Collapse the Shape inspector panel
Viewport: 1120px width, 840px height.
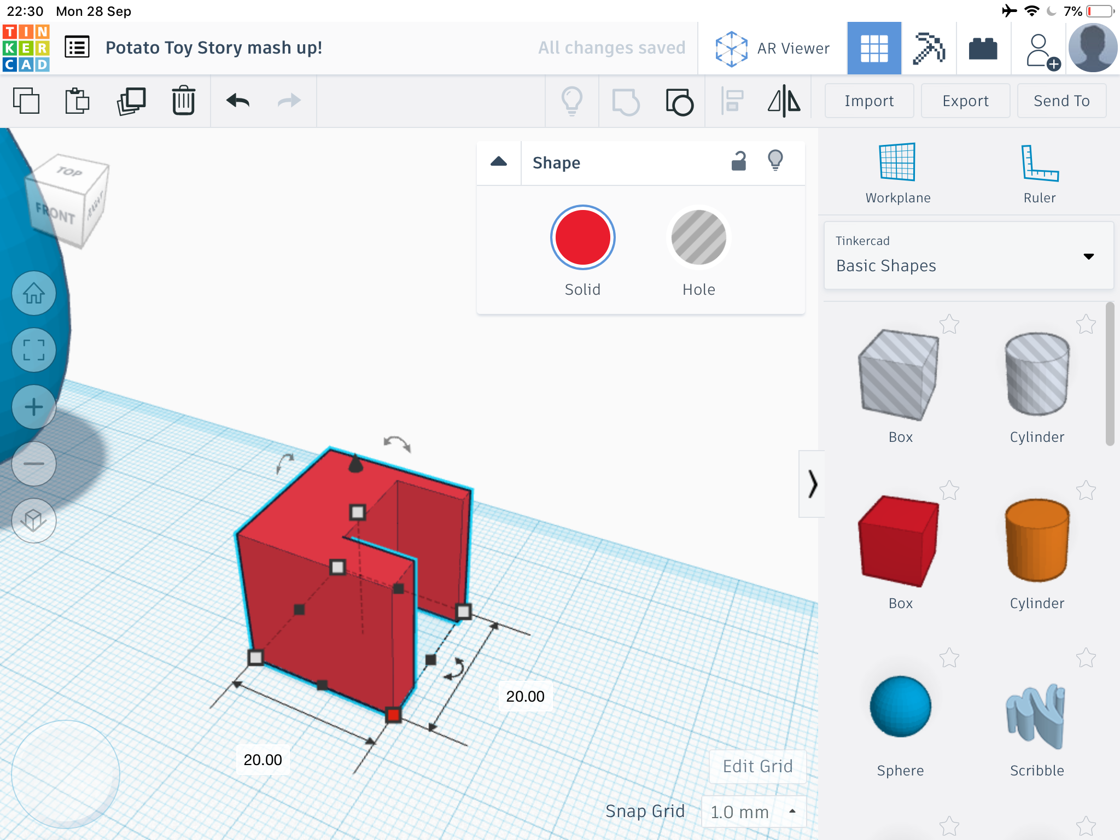[499, 162]
